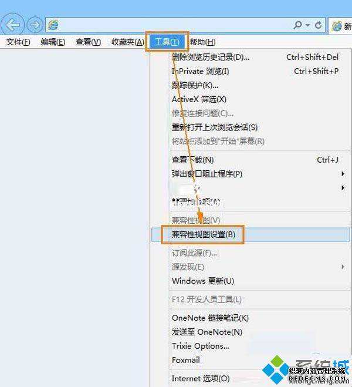
Task: Choose 删除浏览历史记录(D)...
Action: (x=251, y=58)
